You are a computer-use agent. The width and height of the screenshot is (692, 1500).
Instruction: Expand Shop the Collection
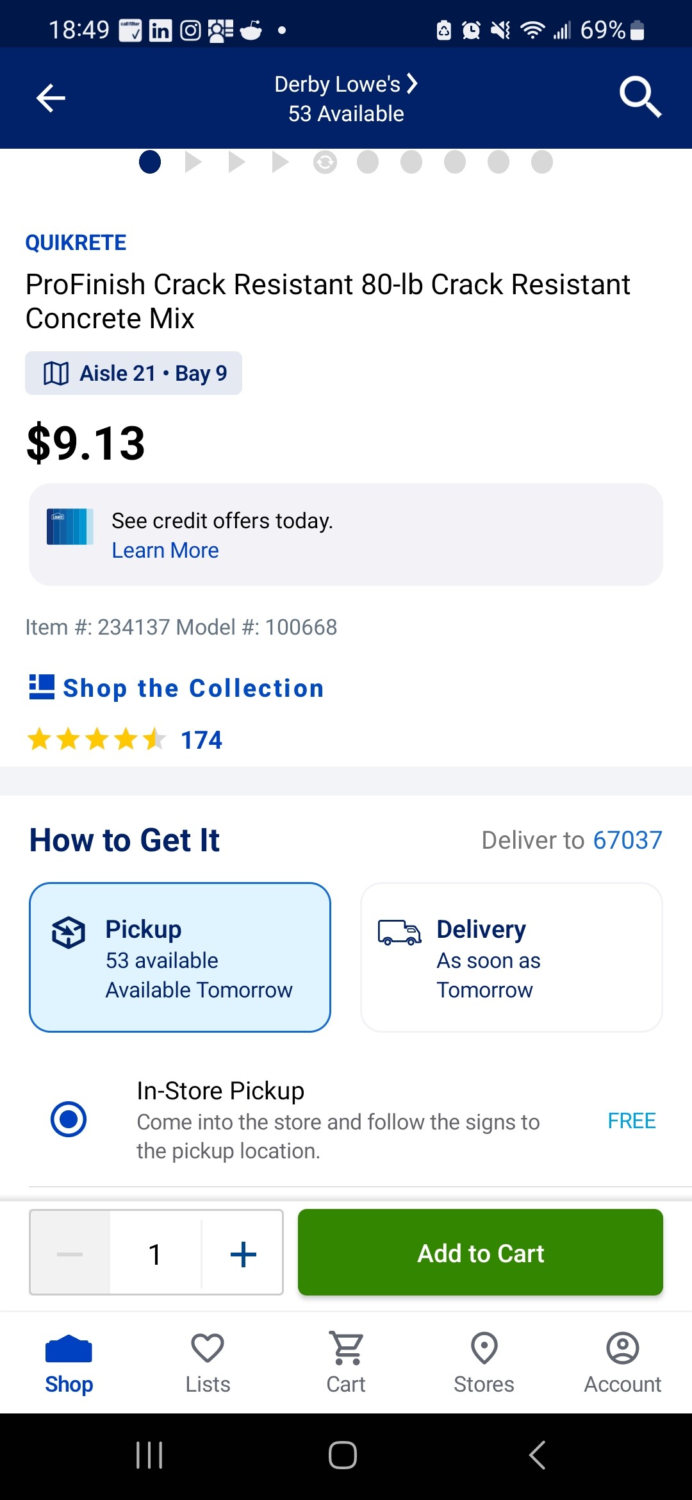click(177, 688)
